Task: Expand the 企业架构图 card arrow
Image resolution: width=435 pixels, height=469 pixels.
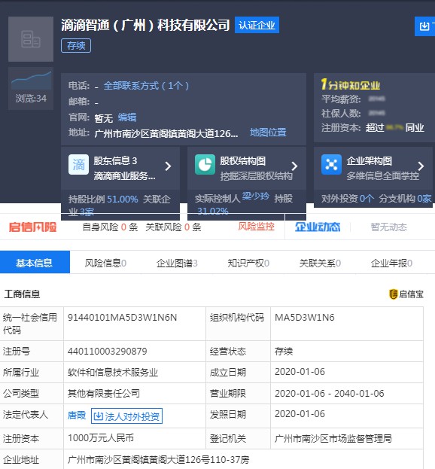Action: pos(421,166)
